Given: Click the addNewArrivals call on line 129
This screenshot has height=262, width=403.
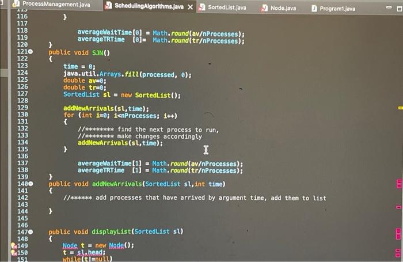Looking at the screenshot, I should (106, 108).
